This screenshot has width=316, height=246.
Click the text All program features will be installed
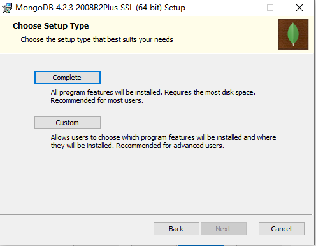[x=106, y=92]
